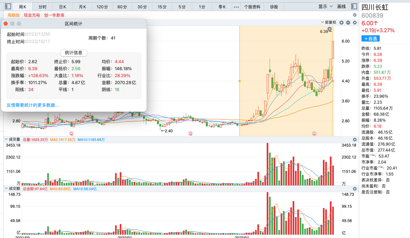Zoom out the chart with the minus icon
The height and width of the screenshot is (238, 410).
coord(348,22)
